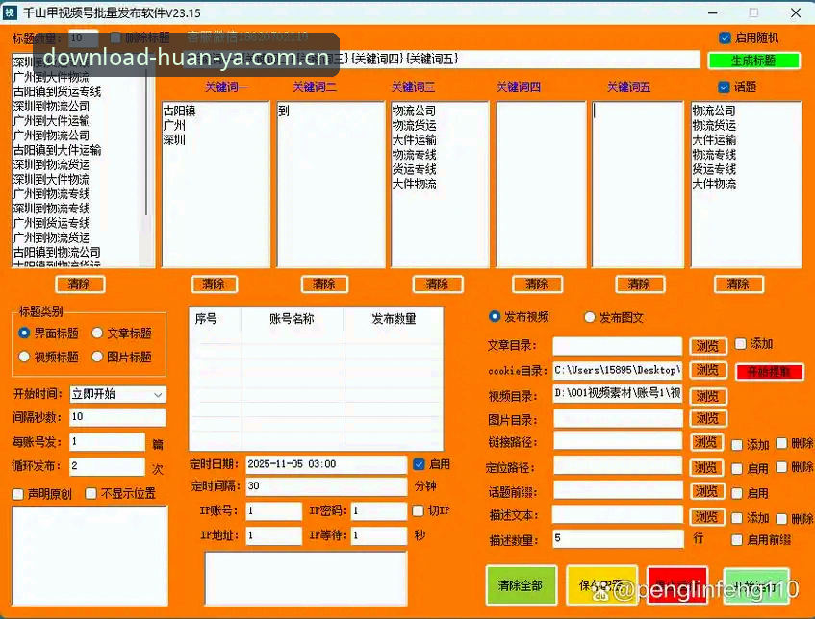815x619 pixels.
Task: Click the green 生成标题 button
Action: [x=753, y=61]
